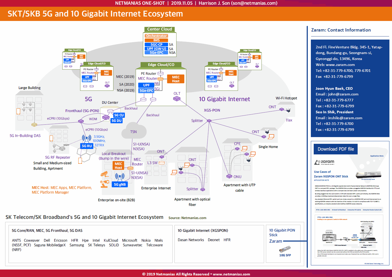Click the 5G In-Building DAS label
This screenshot has height=277, width=392.
tap(25, 136)
